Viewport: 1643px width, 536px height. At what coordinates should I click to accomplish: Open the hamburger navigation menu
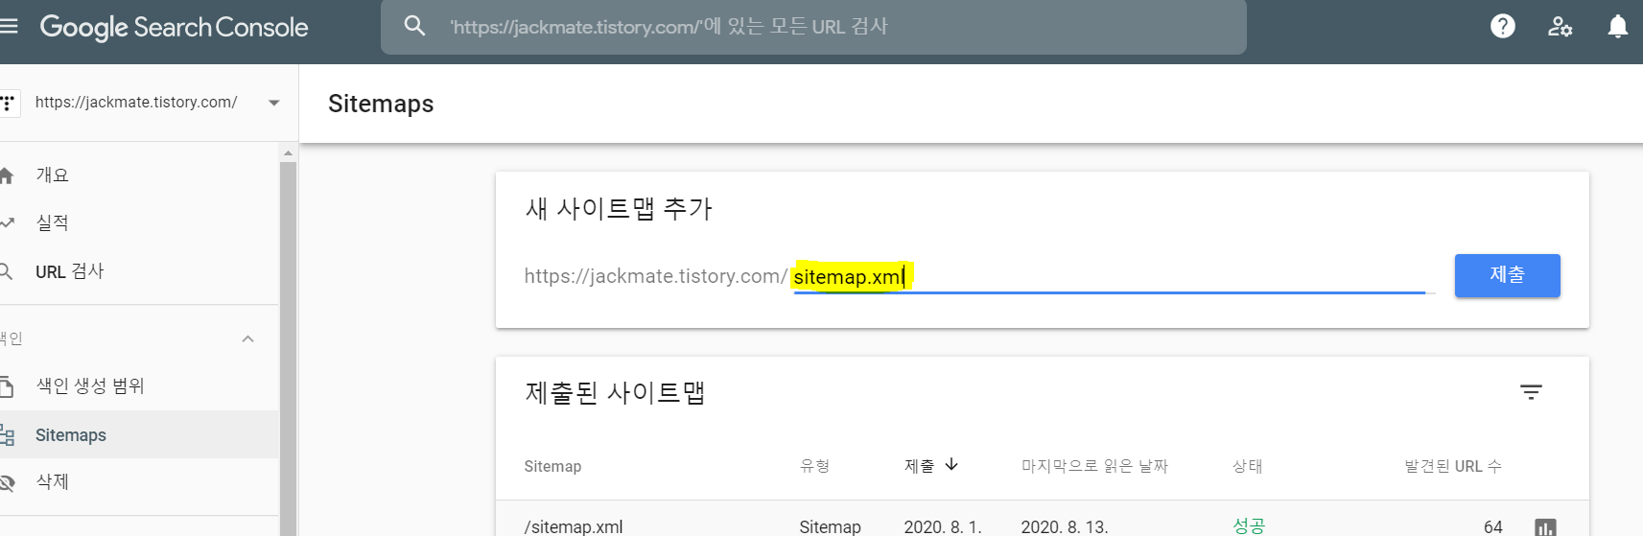tap(9, 27)
